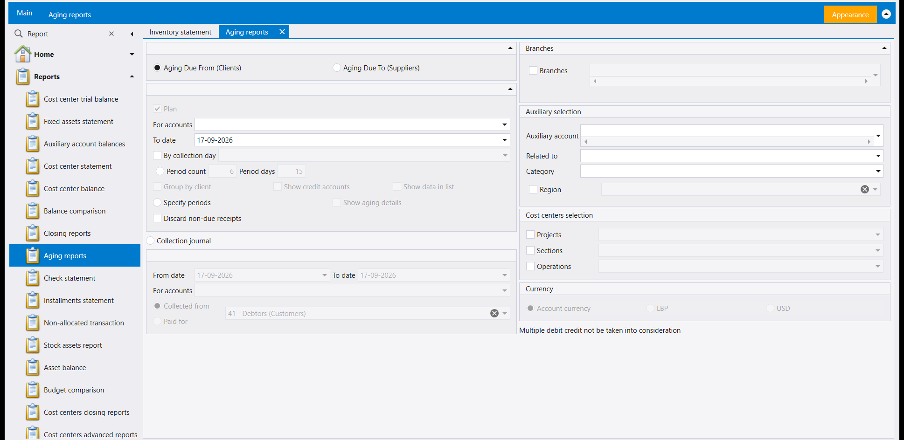Click Aging reports in top bar
Image resolution: width=904 pixels, height=440 pixels.
70,14
